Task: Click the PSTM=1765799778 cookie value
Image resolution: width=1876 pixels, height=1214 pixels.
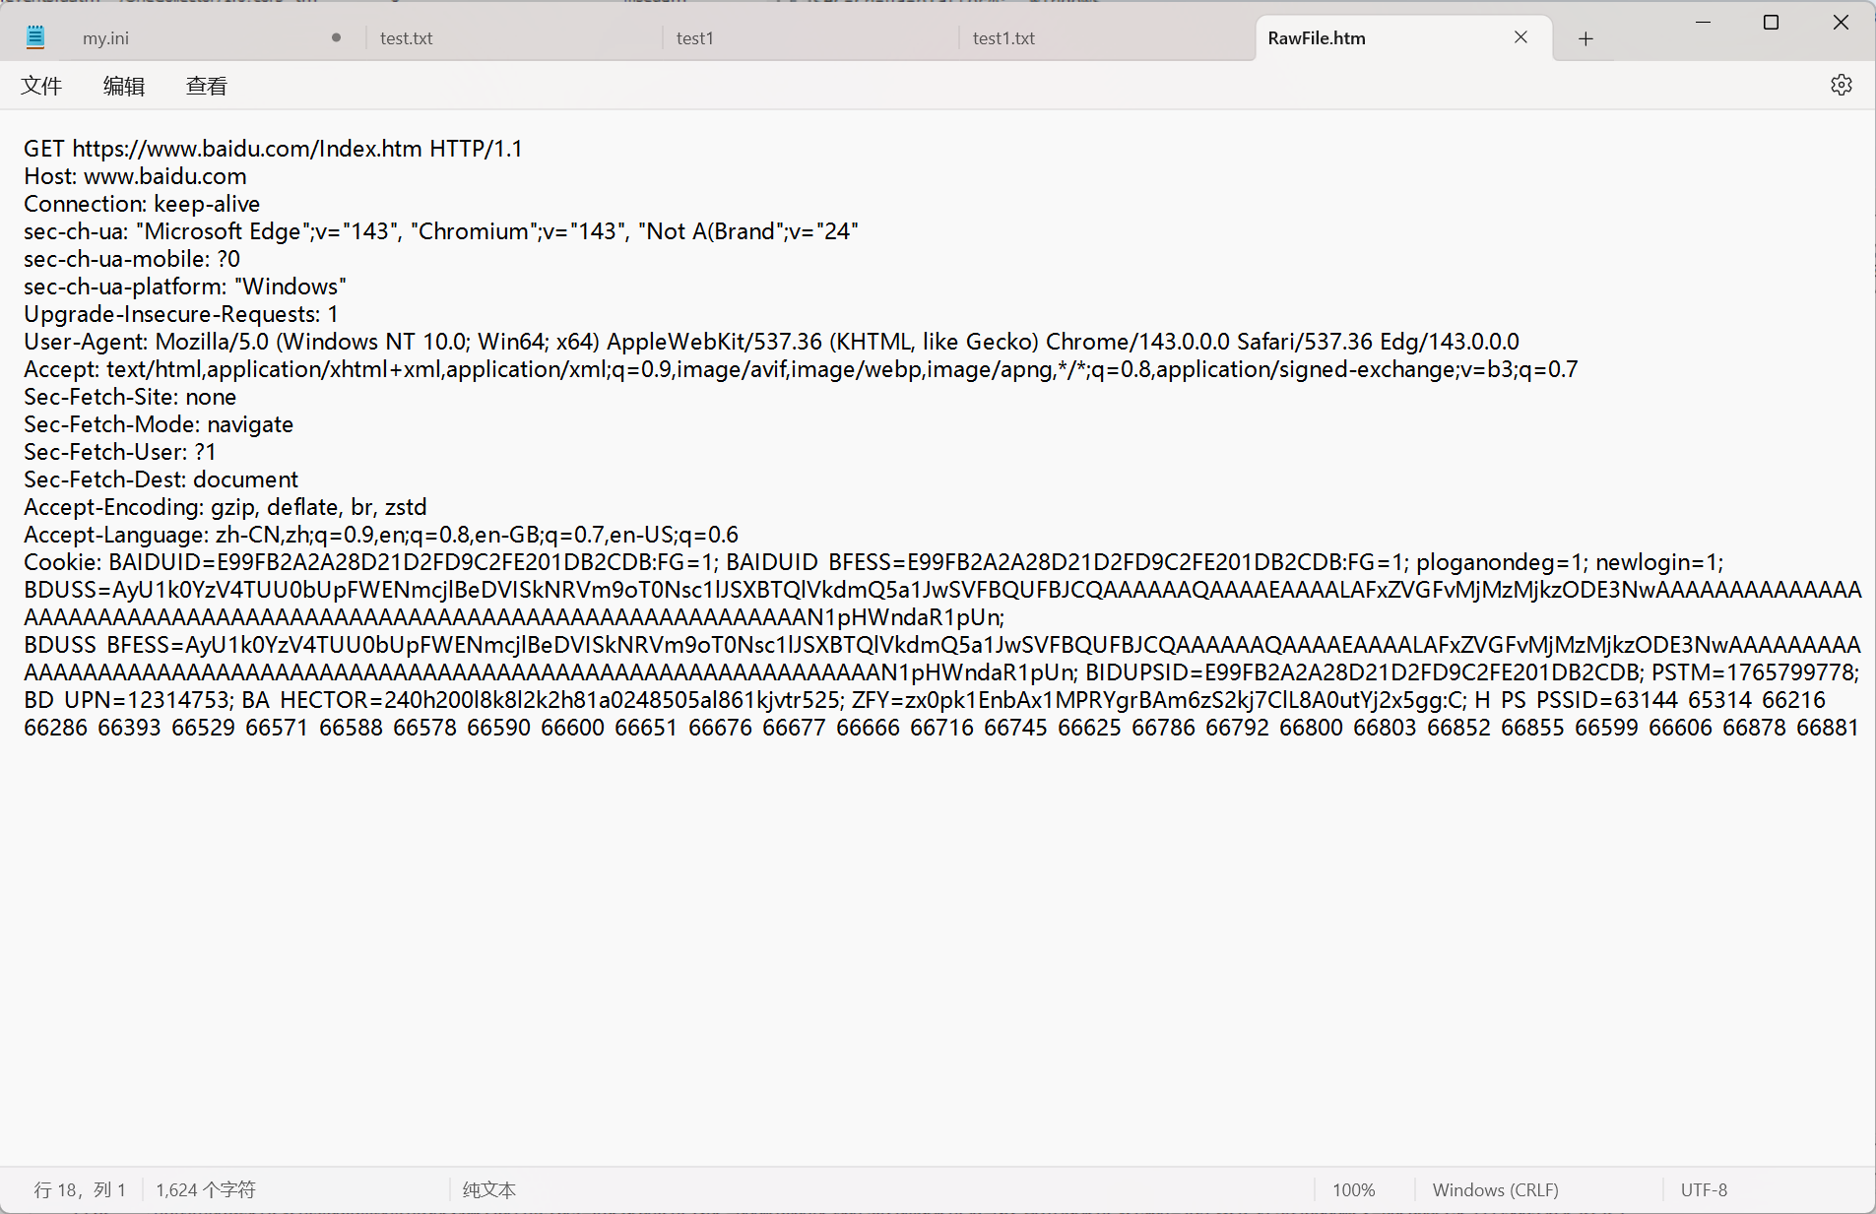Action: [x=1755, y=672]
